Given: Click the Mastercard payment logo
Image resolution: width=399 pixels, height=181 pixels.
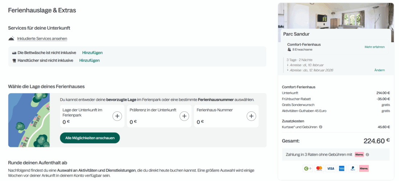Looking at the screenshot, I should pyautogui.click(x=319, y=168).
